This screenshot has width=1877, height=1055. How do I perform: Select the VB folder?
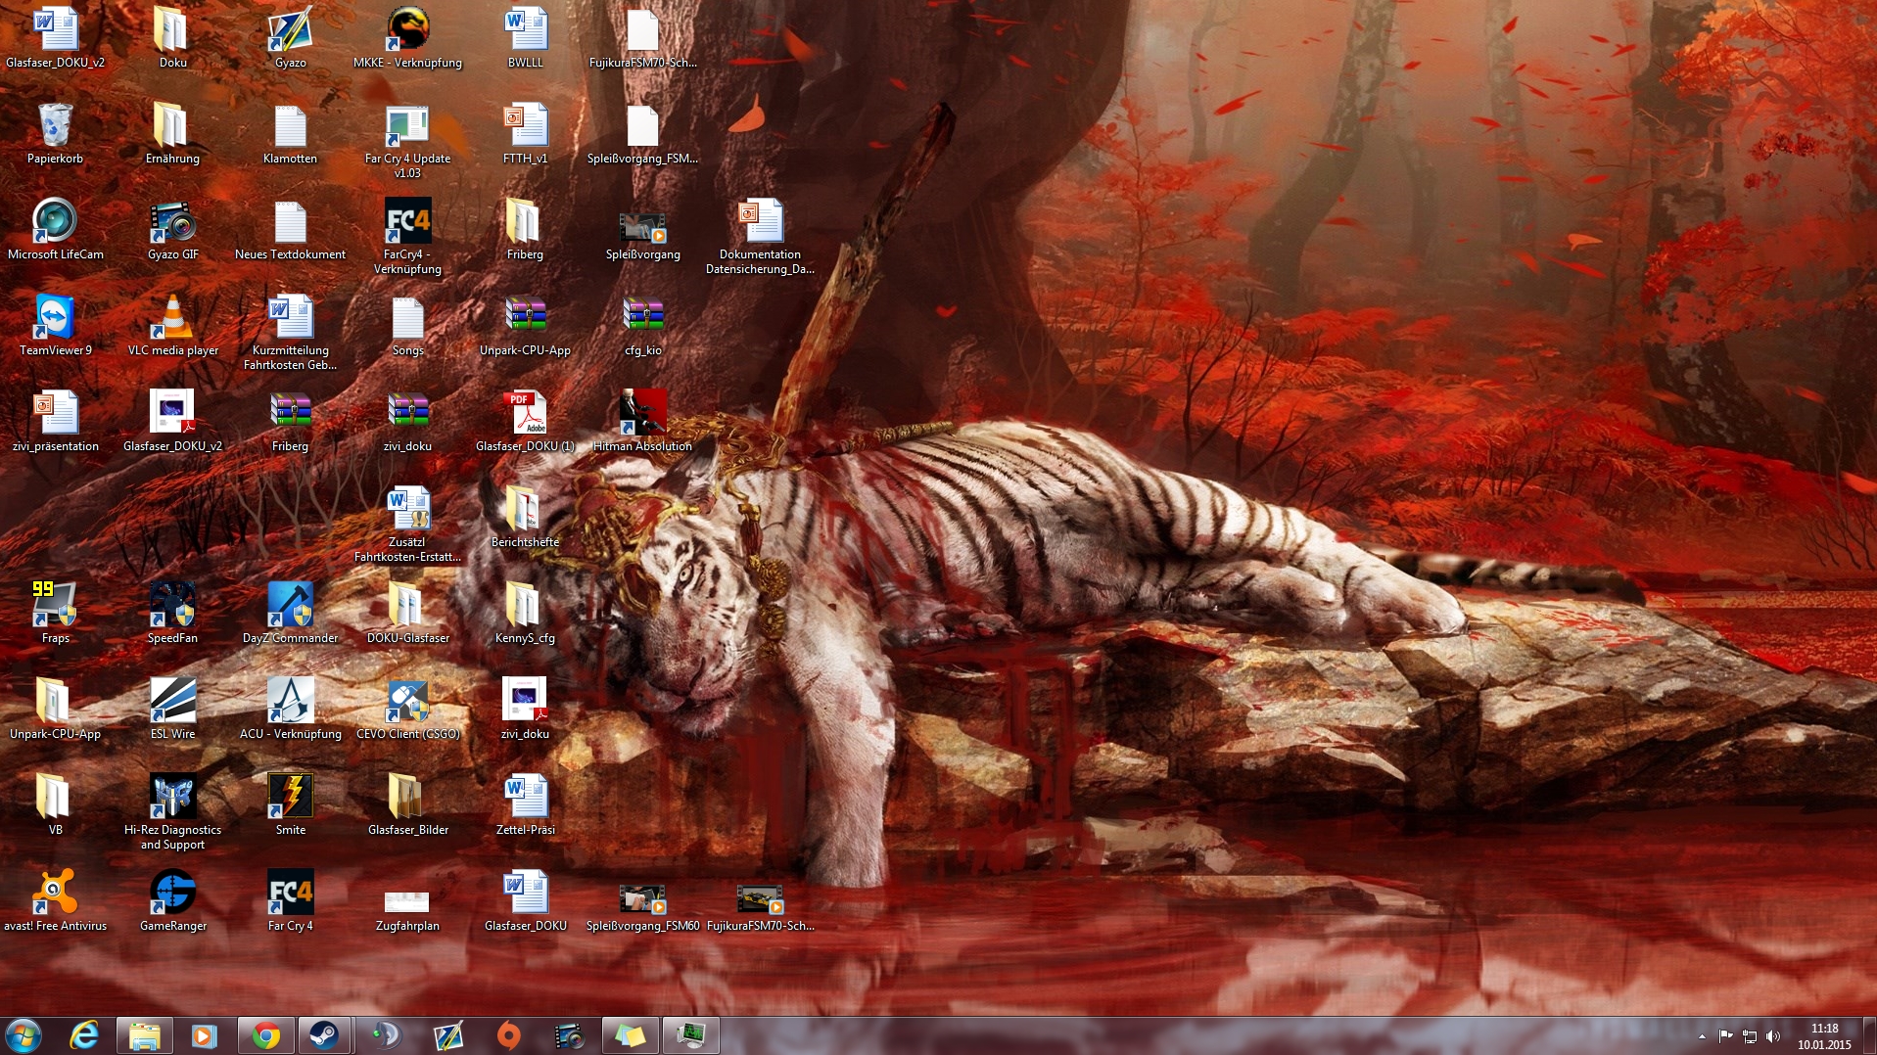[55, 803]
